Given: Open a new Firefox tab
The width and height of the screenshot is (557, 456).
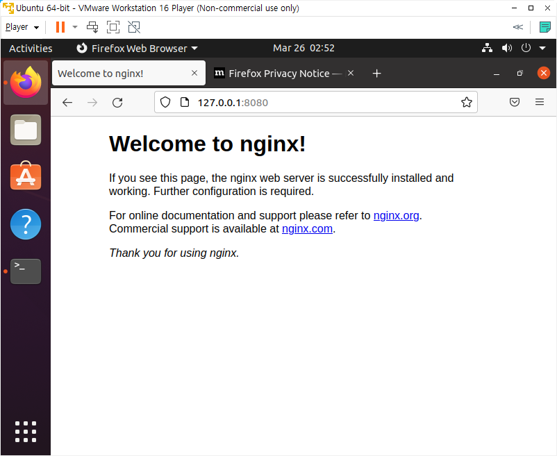Looking at the screenshot, I should 376,74.
